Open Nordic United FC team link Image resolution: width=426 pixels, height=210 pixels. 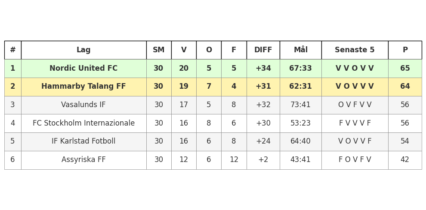point(83,69)
